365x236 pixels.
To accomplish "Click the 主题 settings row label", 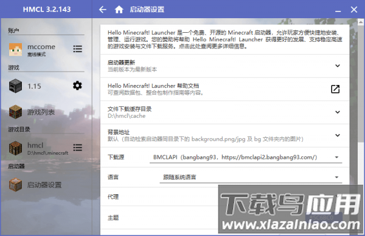I will point(113,218).
